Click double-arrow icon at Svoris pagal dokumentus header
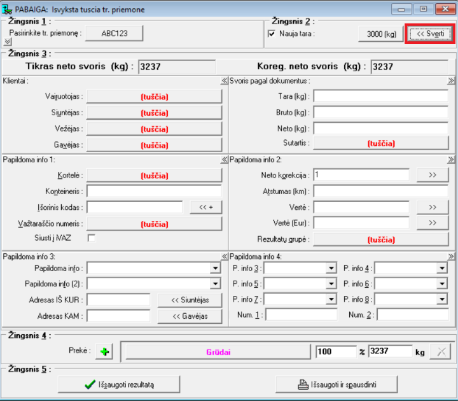Screen dimensions: 458x401 tap(451, 81)
